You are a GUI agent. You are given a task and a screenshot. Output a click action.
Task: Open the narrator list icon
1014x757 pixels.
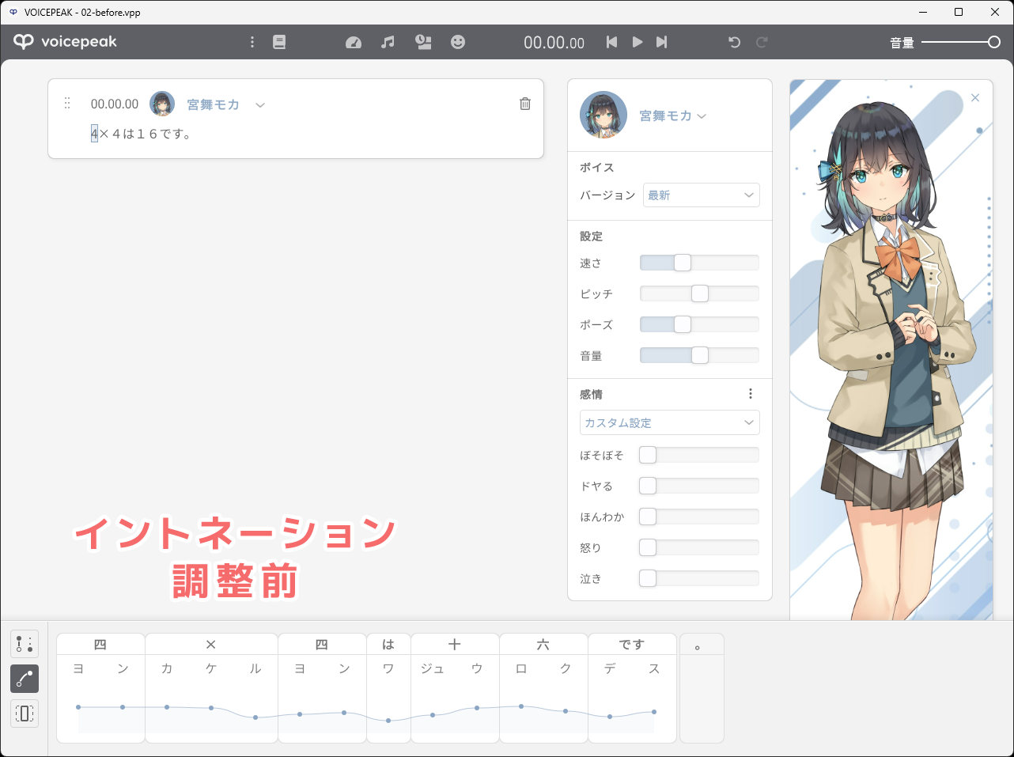(x=423, y=42)
